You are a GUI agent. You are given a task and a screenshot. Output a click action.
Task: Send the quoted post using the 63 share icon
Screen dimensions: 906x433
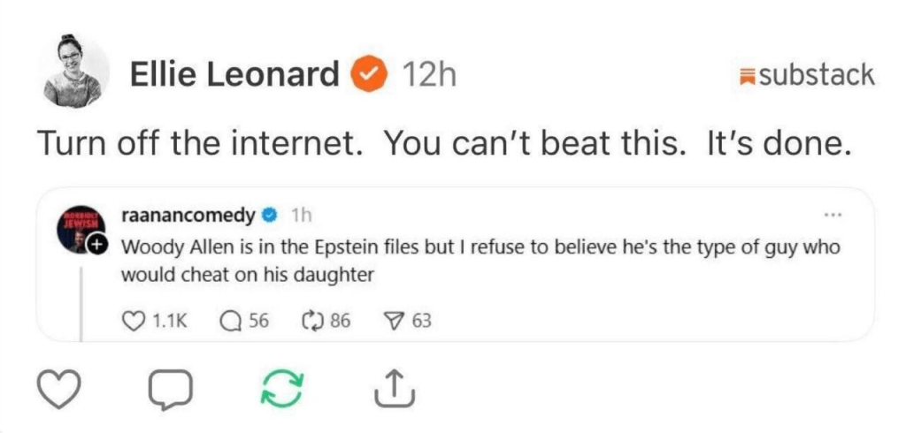(396, 320)
